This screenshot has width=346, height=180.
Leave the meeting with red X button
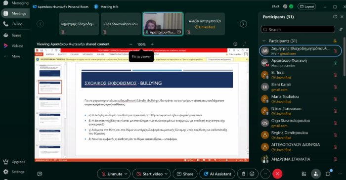[x=277, y=174]
